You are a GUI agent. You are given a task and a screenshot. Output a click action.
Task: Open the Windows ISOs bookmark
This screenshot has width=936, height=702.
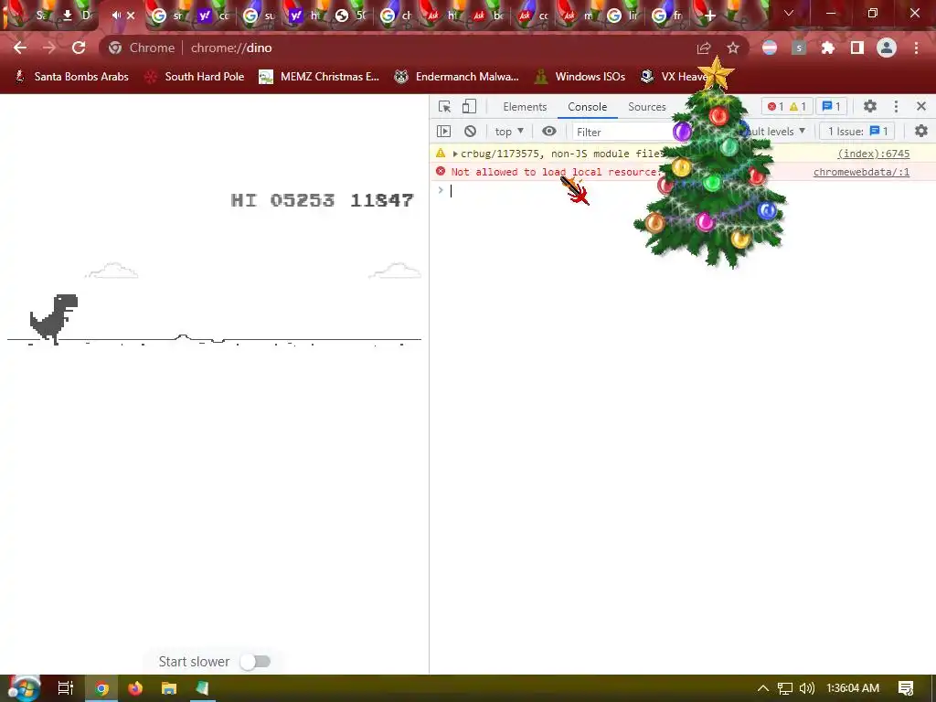click(x=580, y=77)
